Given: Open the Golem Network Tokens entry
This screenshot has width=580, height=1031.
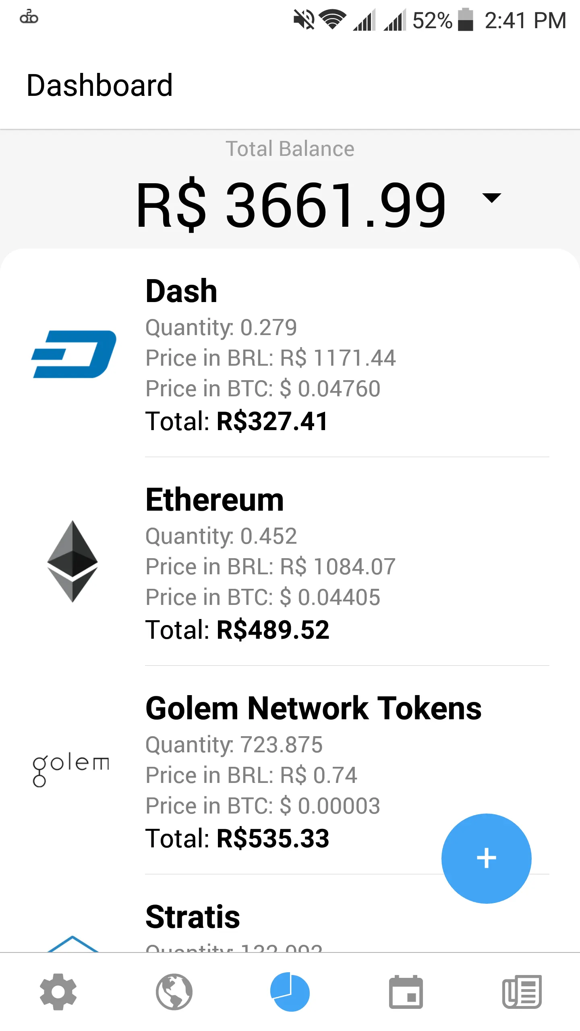Looking at the screenshot, I should [x=290, y=770].
